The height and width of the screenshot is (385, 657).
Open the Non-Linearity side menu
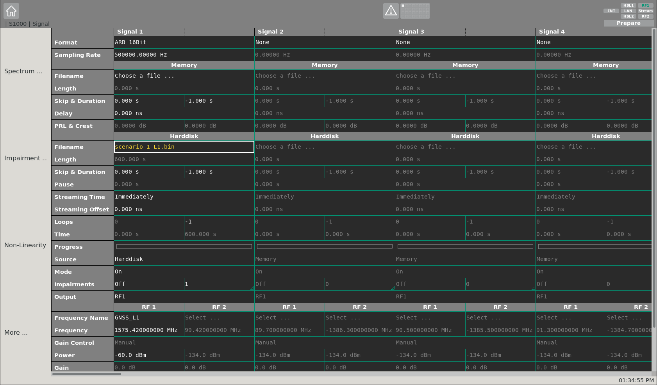point(25,245)
